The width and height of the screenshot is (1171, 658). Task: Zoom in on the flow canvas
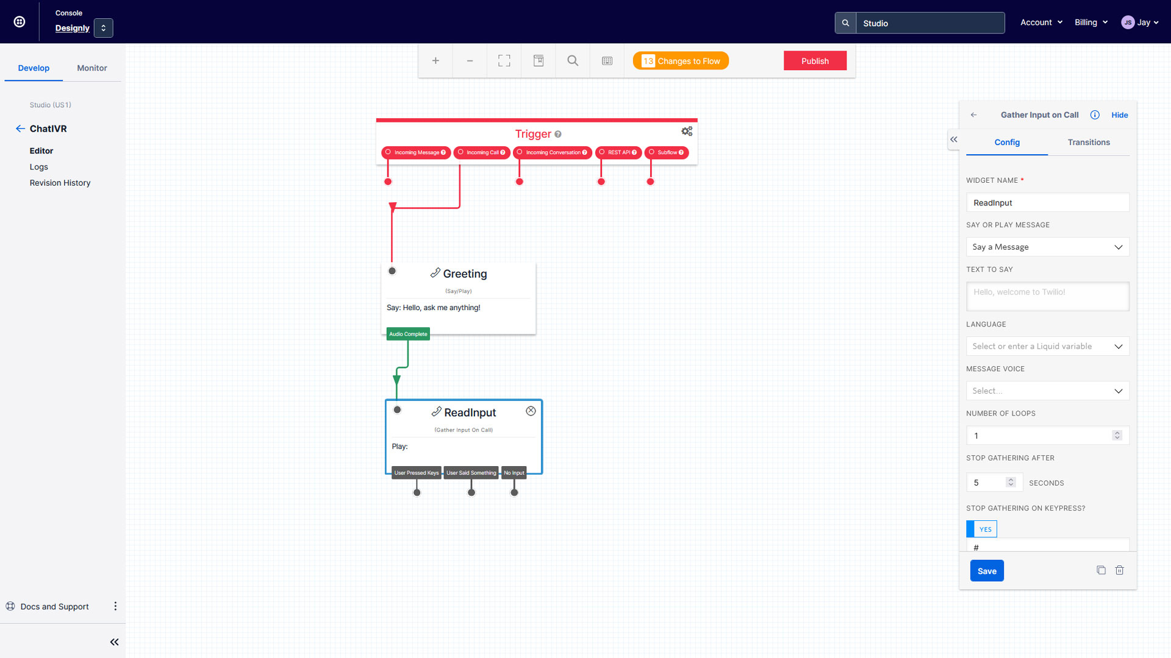point(435,60)
